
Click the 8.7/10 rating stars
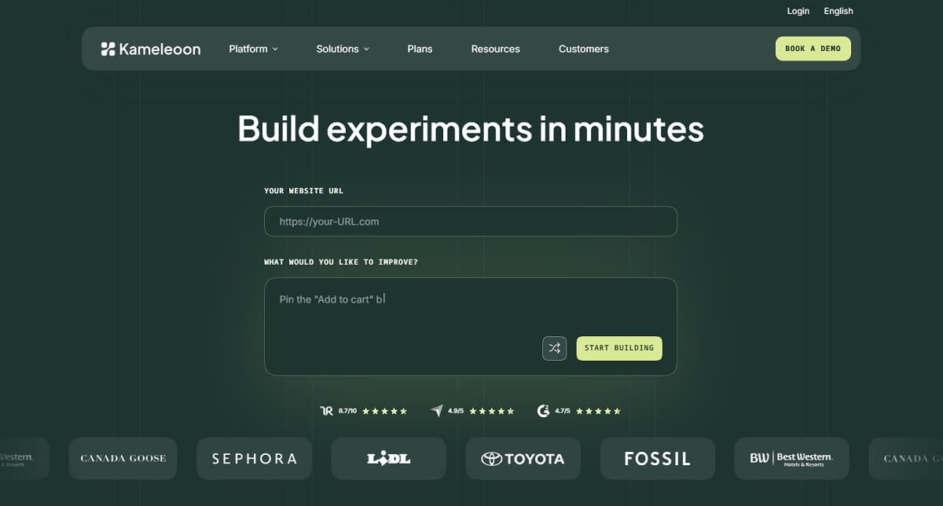click(x=384, y=411)
